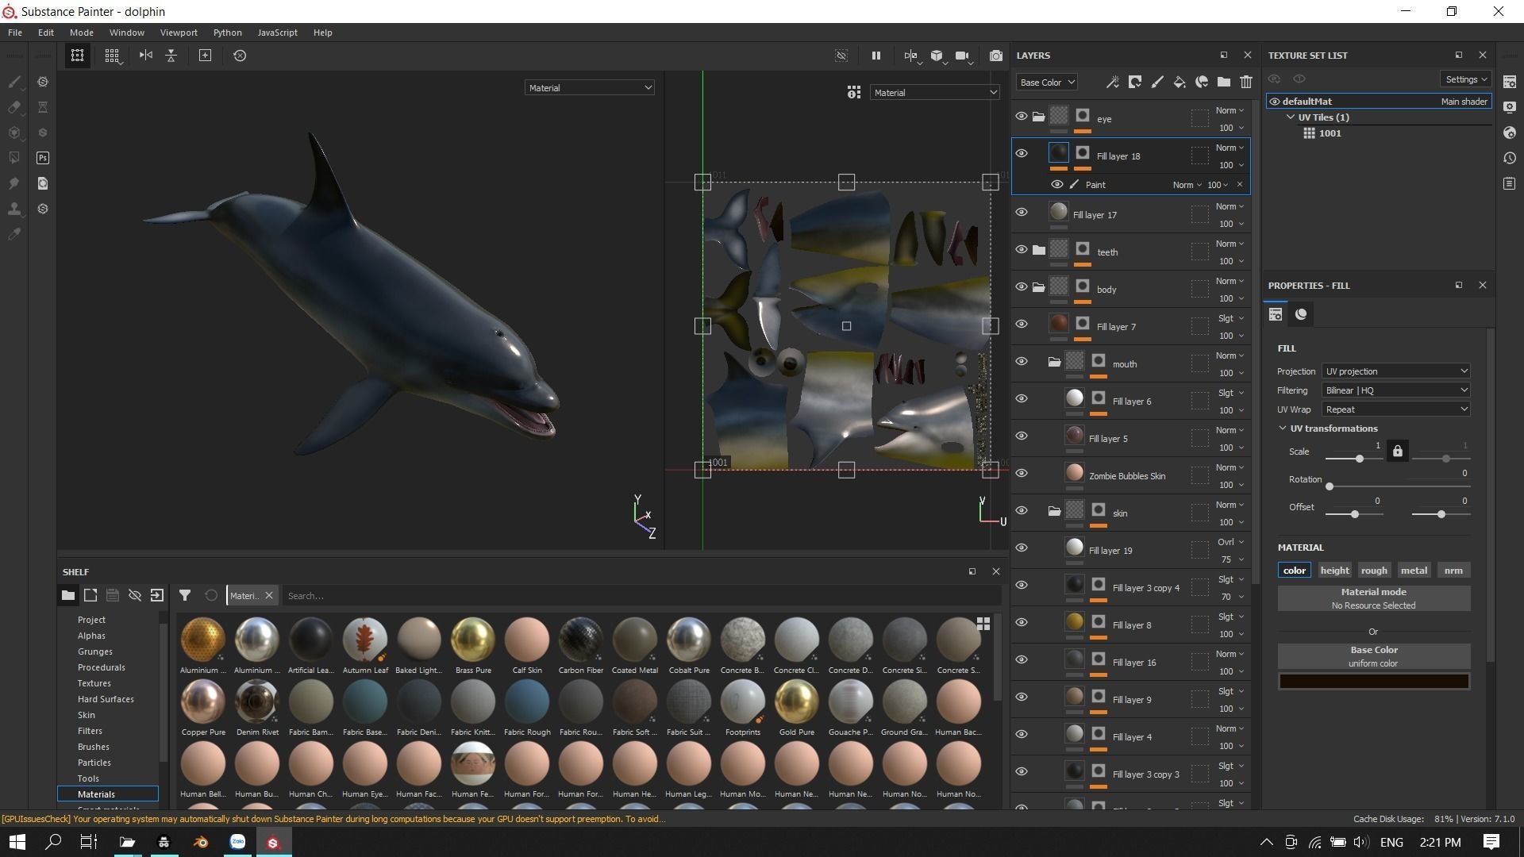Toggle the color channel button
Screen dimensions: 1524x857
[1295, 571]
